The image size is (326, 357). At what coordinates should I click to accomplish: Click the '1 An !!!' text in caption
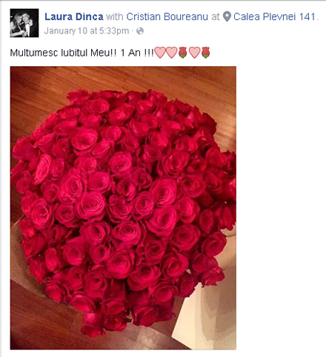click(x=137, y=53)
